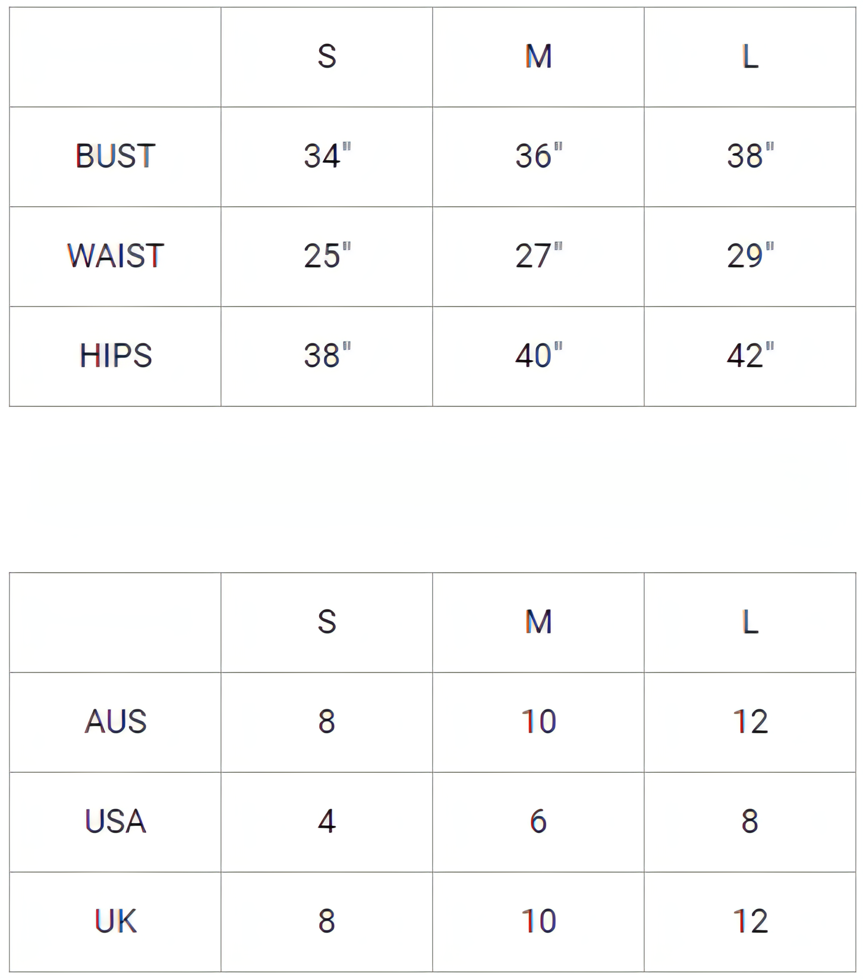Click the bust 34" cell

[x=326, y=156]
